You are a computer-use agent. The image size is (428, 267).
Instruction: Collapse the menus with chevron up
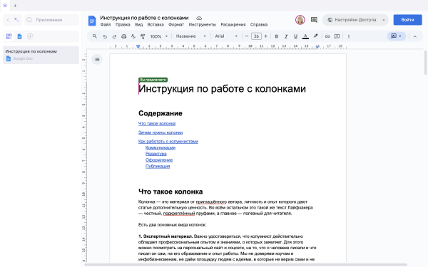click(415, 36)
